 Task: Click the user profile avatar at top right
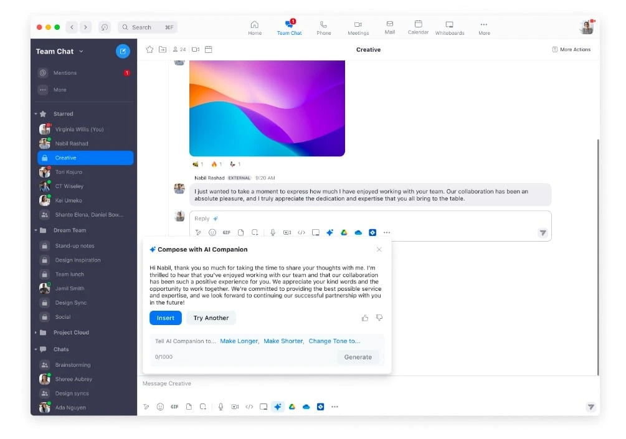pos(587,27)
